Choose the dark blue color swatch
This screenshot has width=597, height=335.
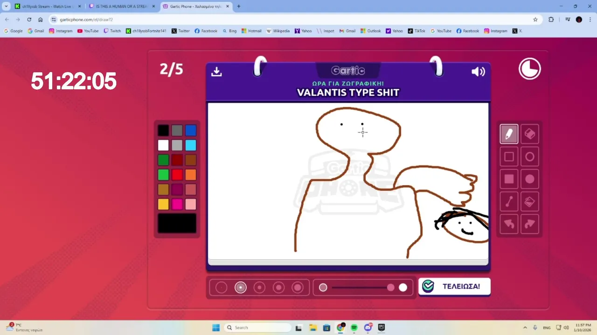pos(191,130)
